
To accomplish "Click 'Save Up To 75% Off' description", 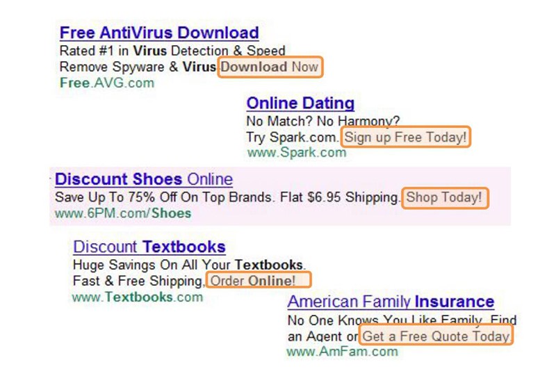I will click(228, 197).
